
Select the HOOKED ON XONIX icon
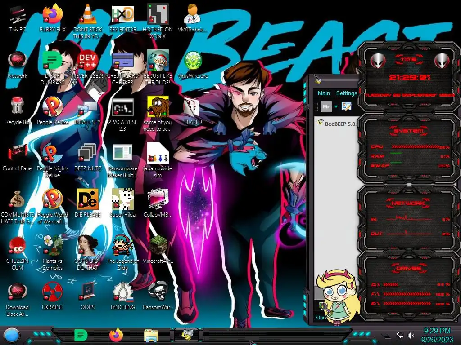click(158, 21)
